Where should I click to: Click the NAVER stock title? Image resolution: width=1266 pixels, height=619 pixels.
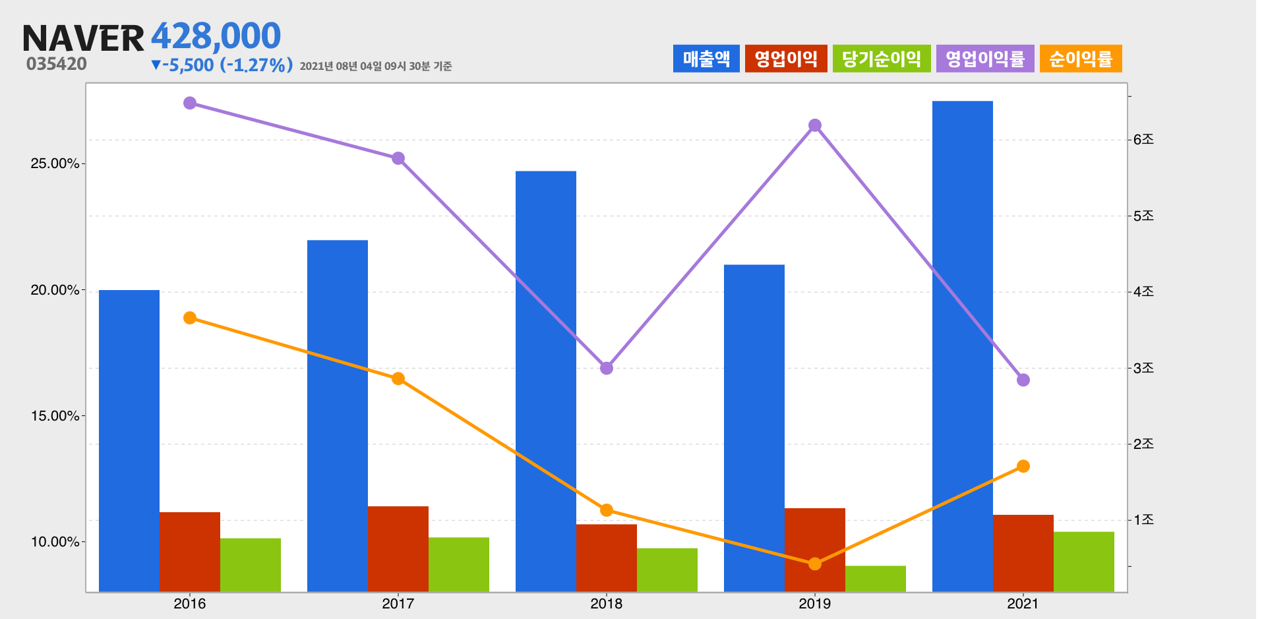pyautogui.click(x=83, y=38)
